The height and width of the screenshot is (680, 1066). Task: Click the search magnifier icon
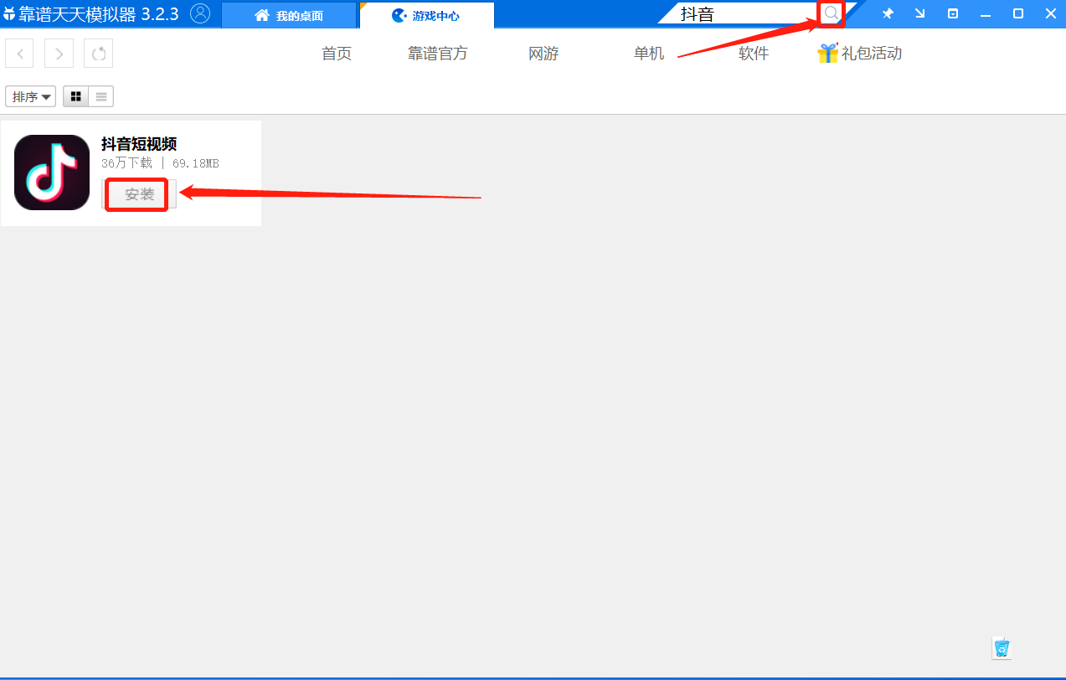tap(831, 13)
